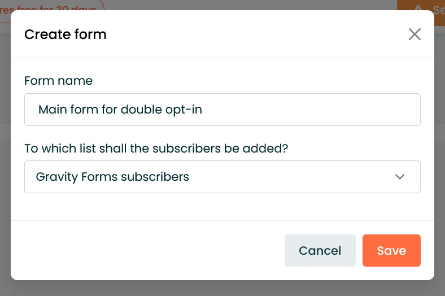
Task: Click the dimmed backdrop below the dialog
Action: point(222,288)
